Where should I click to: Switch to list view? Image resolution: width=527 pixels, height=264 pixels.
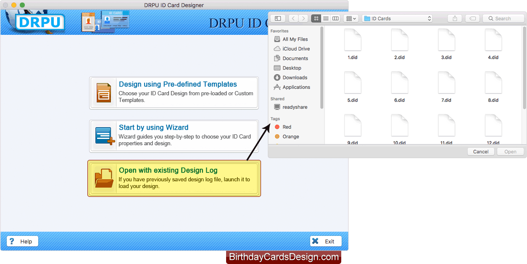coord(326,18)
